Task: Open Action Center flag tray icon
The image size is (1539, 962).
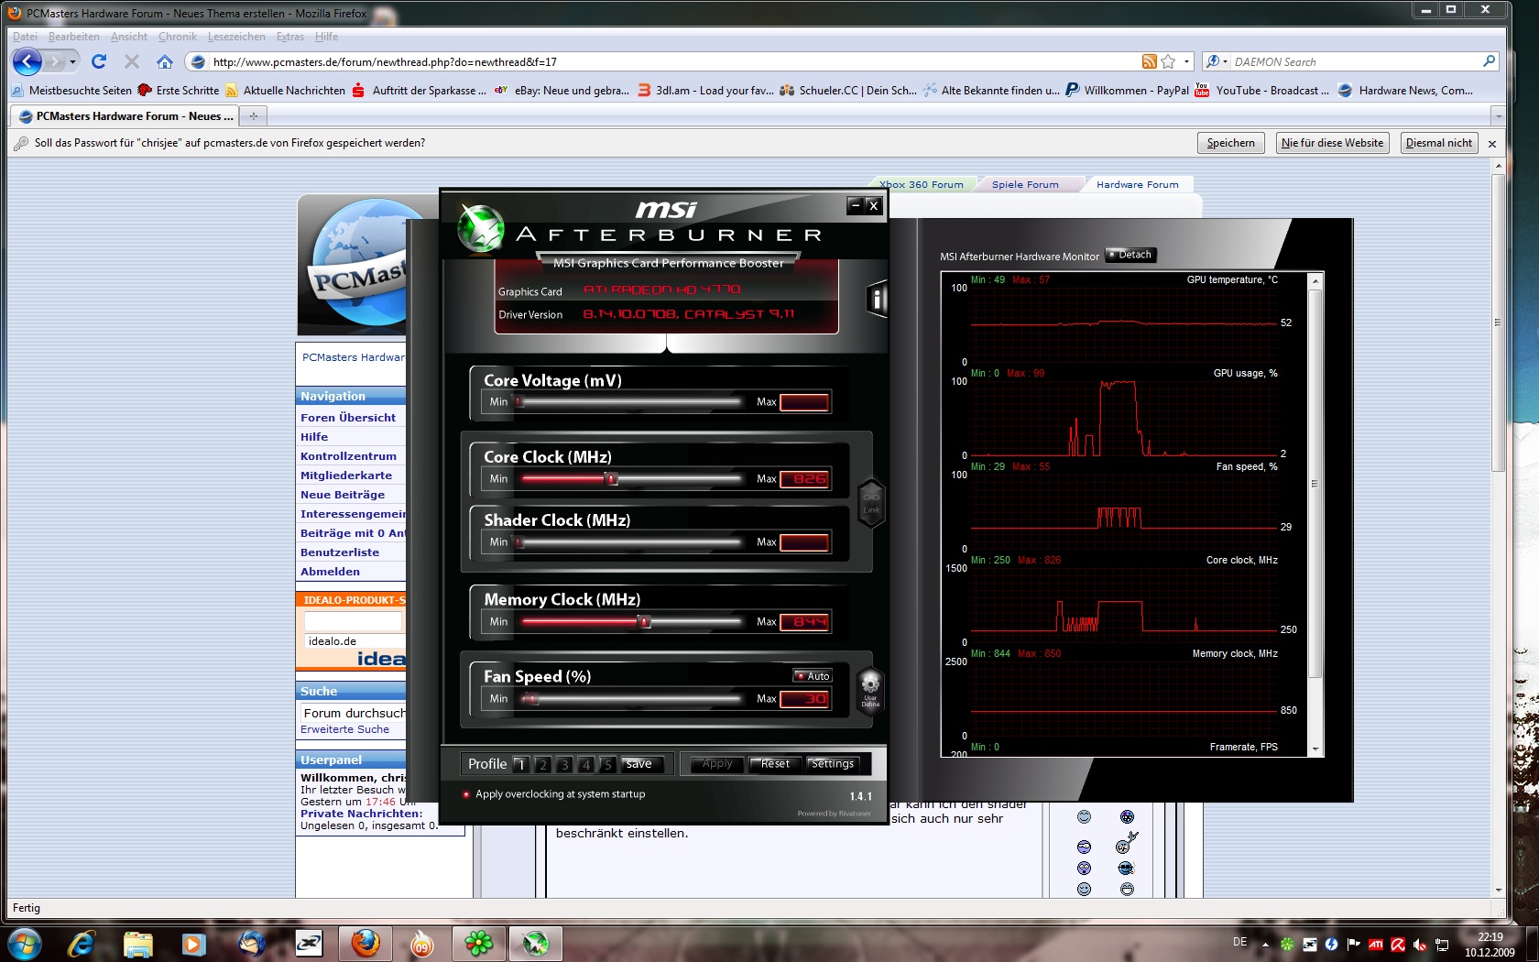Action: coord(1353,944)
